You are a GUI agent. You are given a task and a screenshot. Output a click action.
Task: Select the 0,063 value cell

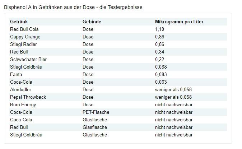click(x=161, y=82)
